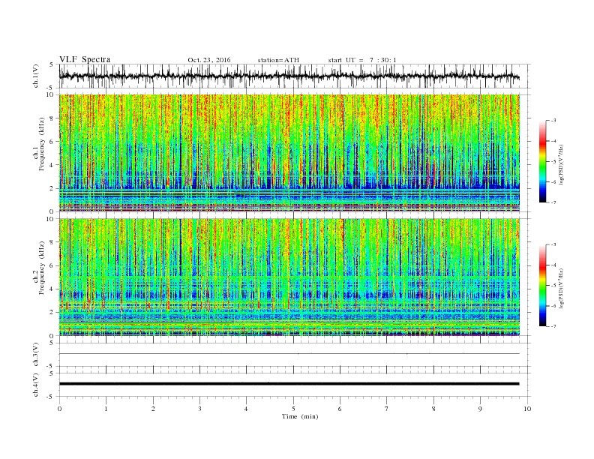Click the "6" tick on the time axis
594x459 pixels.
340,409
